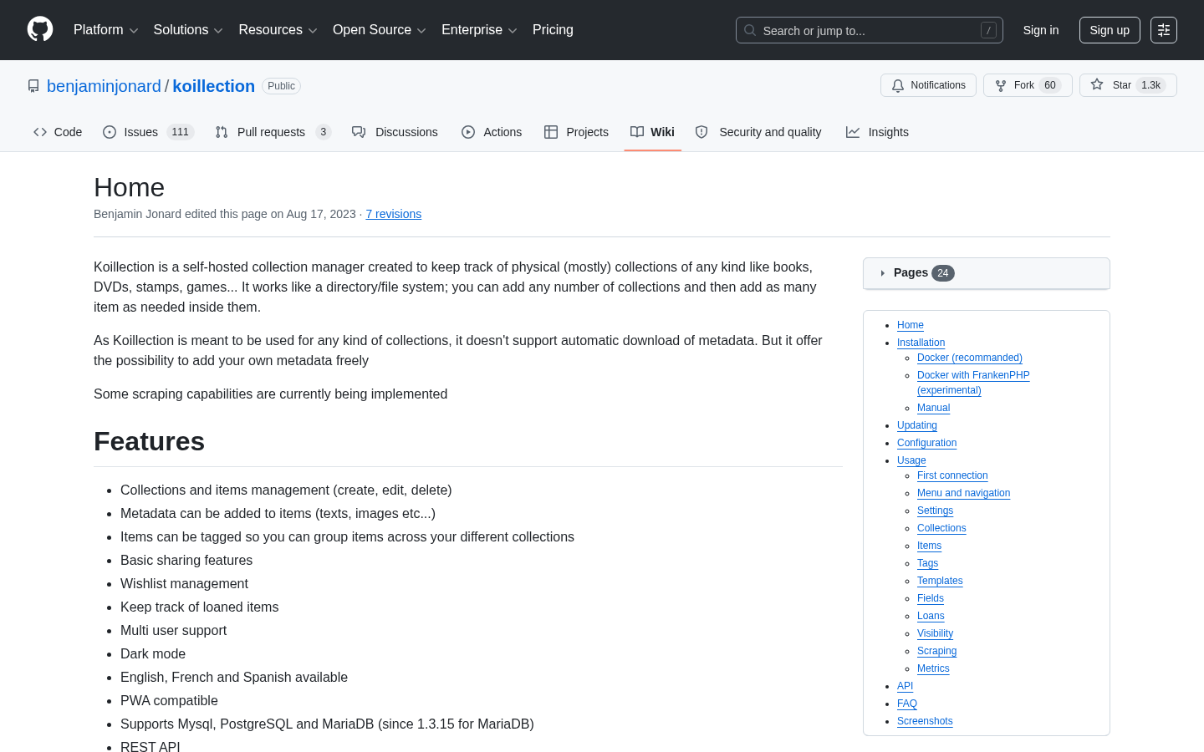Click the Notifications bell icon
Viewport: 1204px width, 752px height.
[898, 85]
